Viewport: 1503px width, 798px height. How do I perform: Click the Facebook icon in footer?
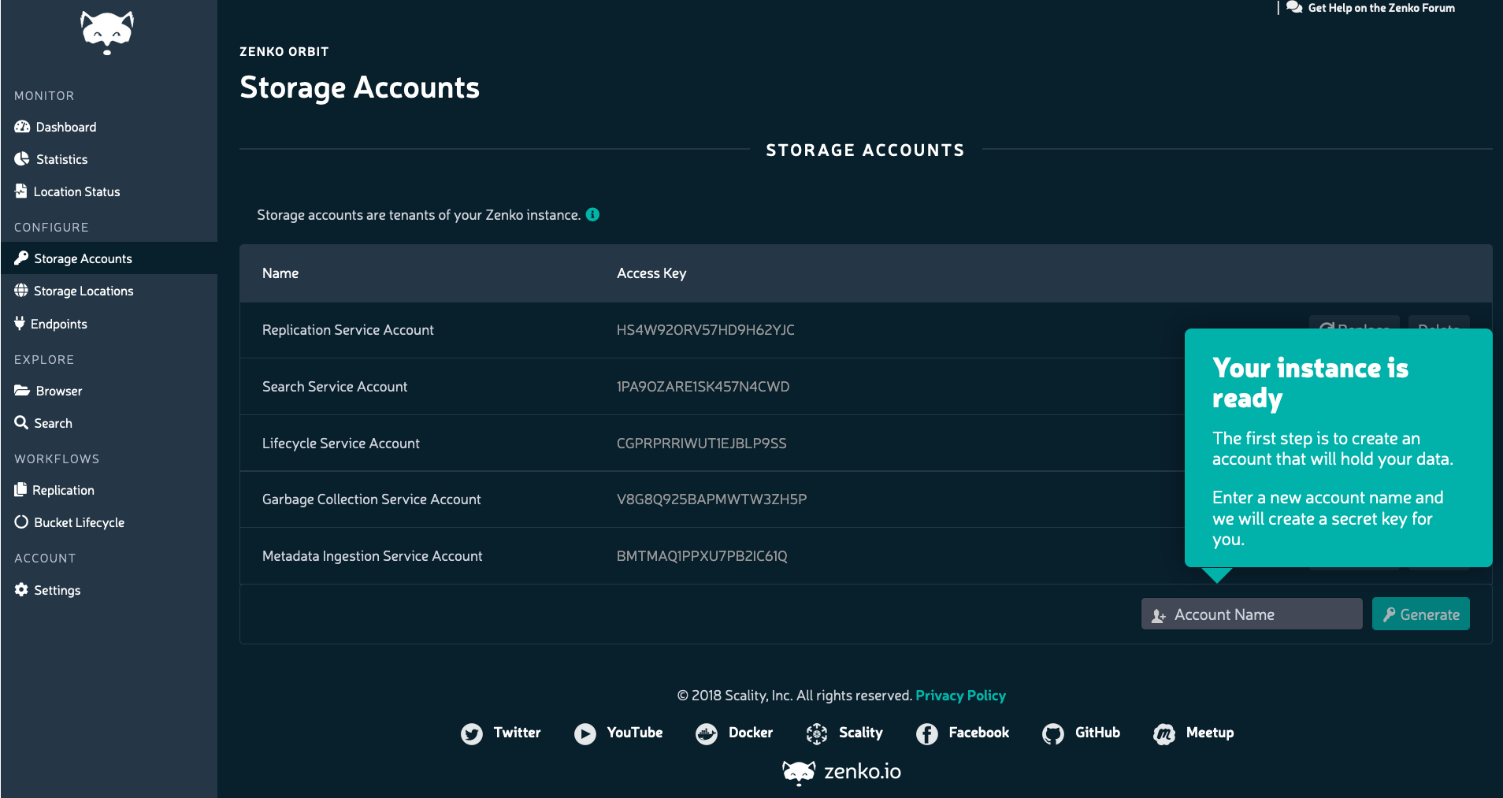tap(927, 733)
